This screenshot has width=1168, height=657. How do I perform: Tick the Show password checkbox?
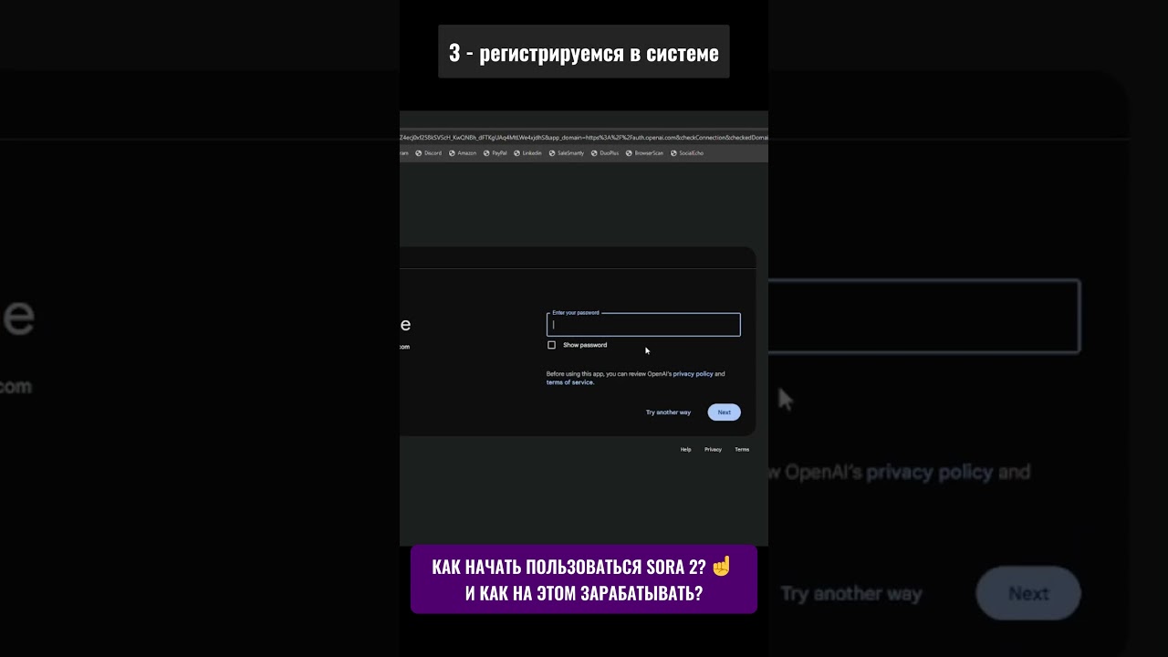pyautogui.click(x=551, y=345)
